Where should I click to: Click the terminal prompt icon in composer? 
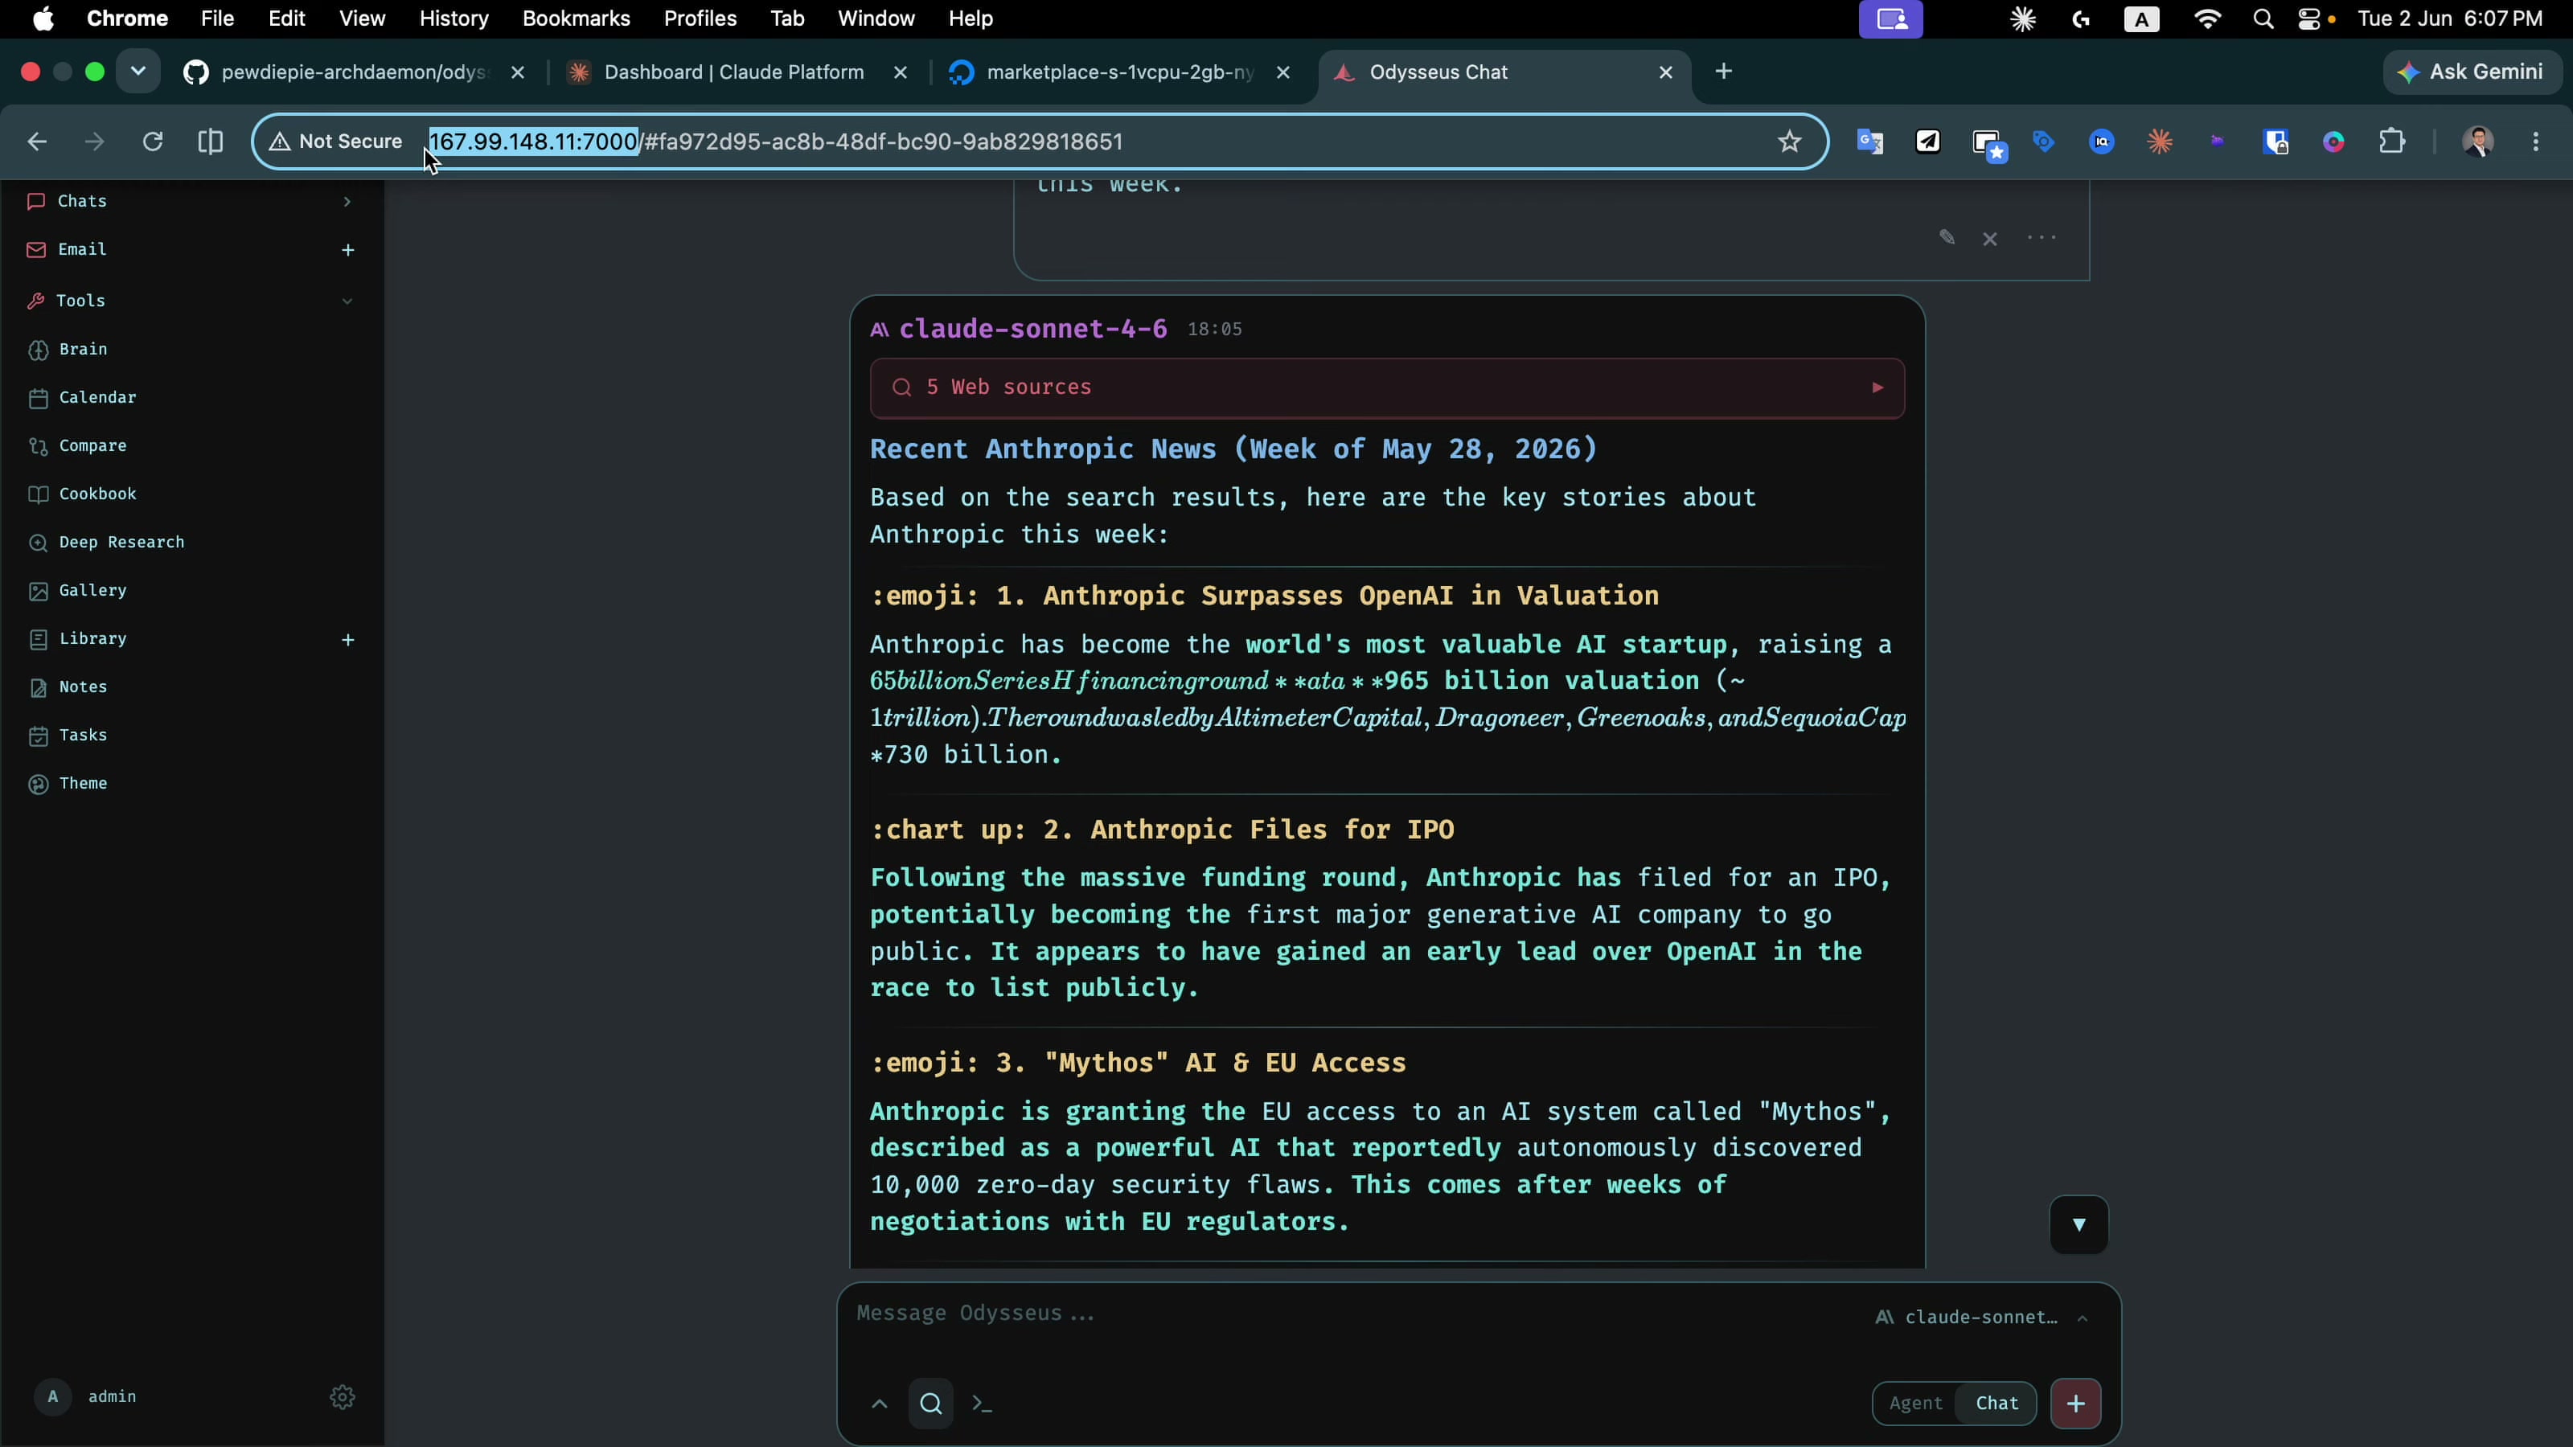click(x=983, y=1403)
